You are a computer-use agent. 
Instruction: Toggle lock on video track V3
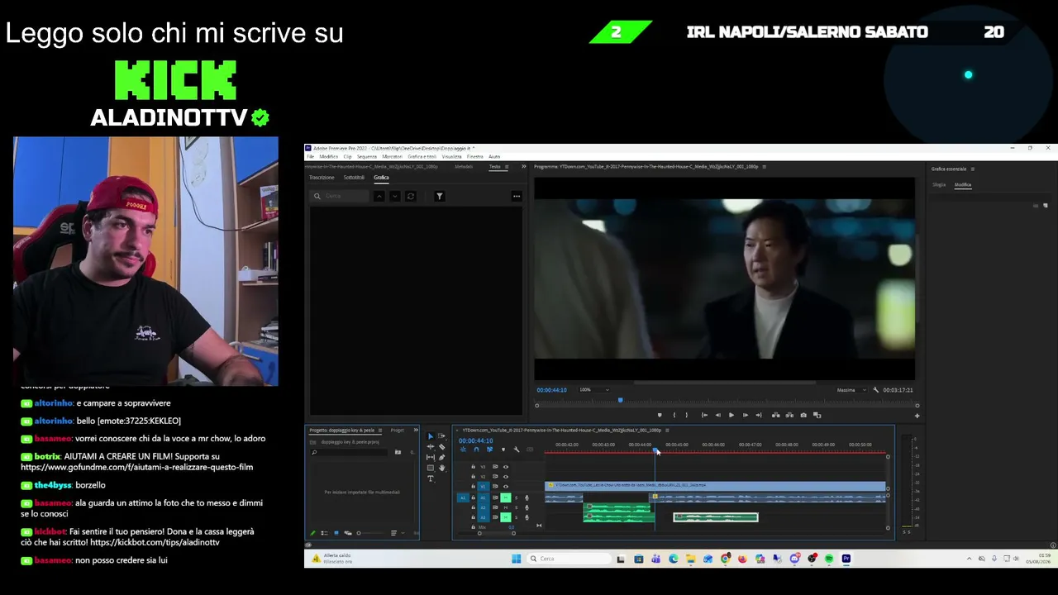tap(473, 467)
